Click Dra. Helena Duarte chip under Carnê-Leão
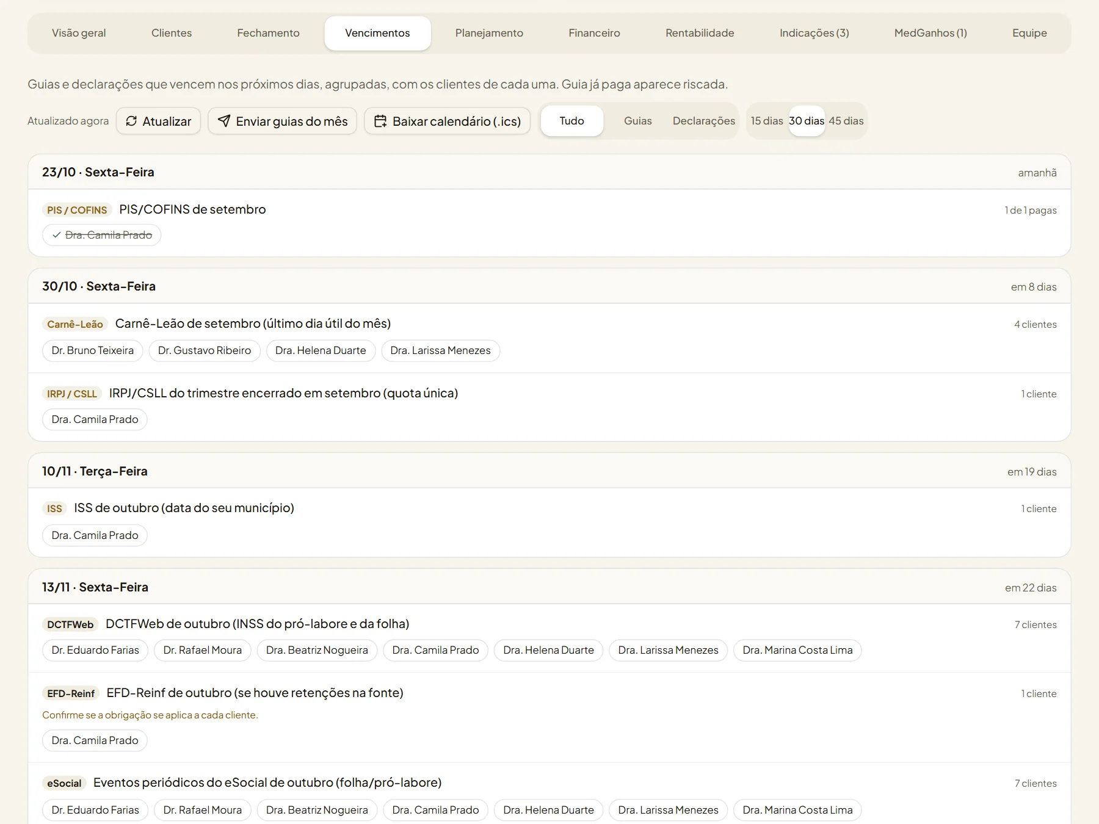1099x824 pixels. click(321, 350)
